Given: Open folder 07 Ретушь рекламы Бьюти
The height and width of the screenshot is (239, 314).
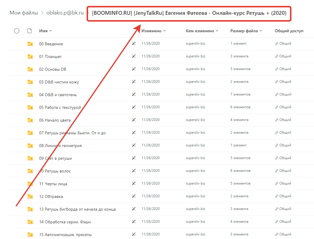Looking at the screenshot, I should (72, 133).
